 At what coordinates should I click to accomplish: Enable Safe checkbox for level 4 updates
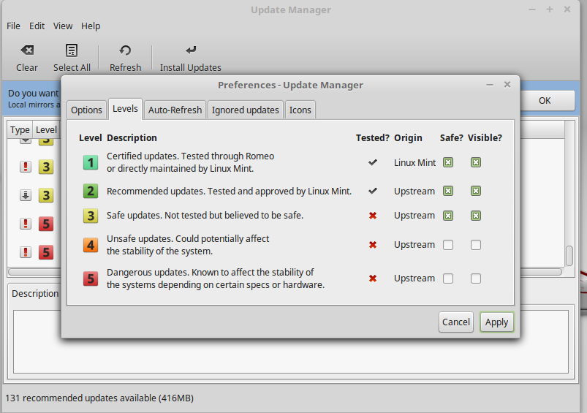click(448, 245)
